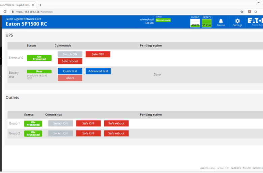
Task: Click Safe reboot for Entire UPS
Action: coord(70,61)
